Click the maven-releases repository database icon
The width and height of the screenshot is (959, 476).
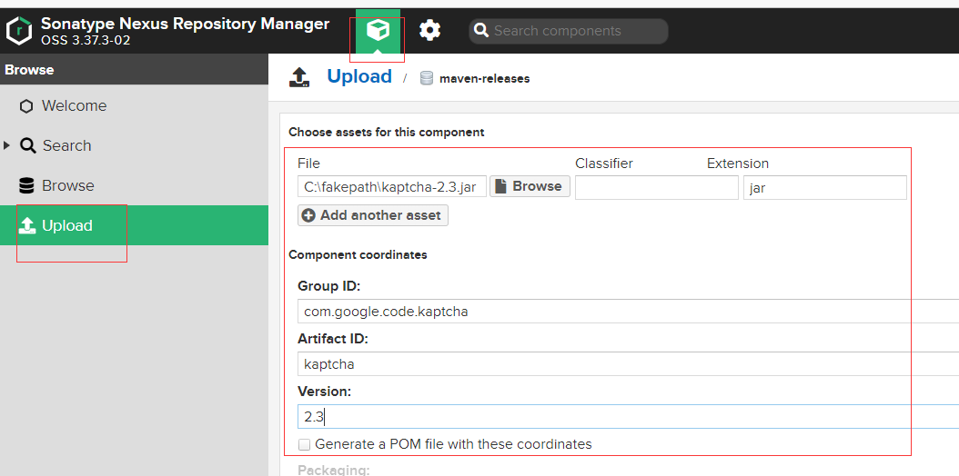pos(427,78)
